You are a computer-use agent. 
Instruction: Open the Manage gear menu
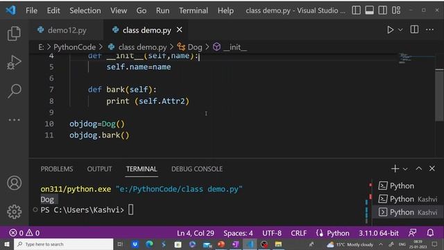(14, 211)
